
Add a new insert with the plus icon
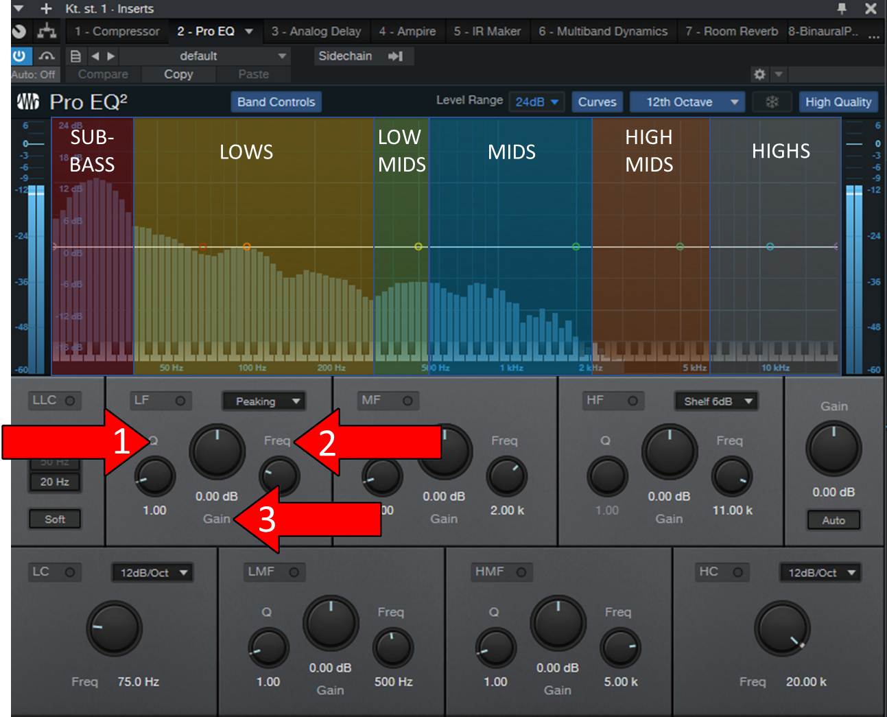(x=46, y=9)
